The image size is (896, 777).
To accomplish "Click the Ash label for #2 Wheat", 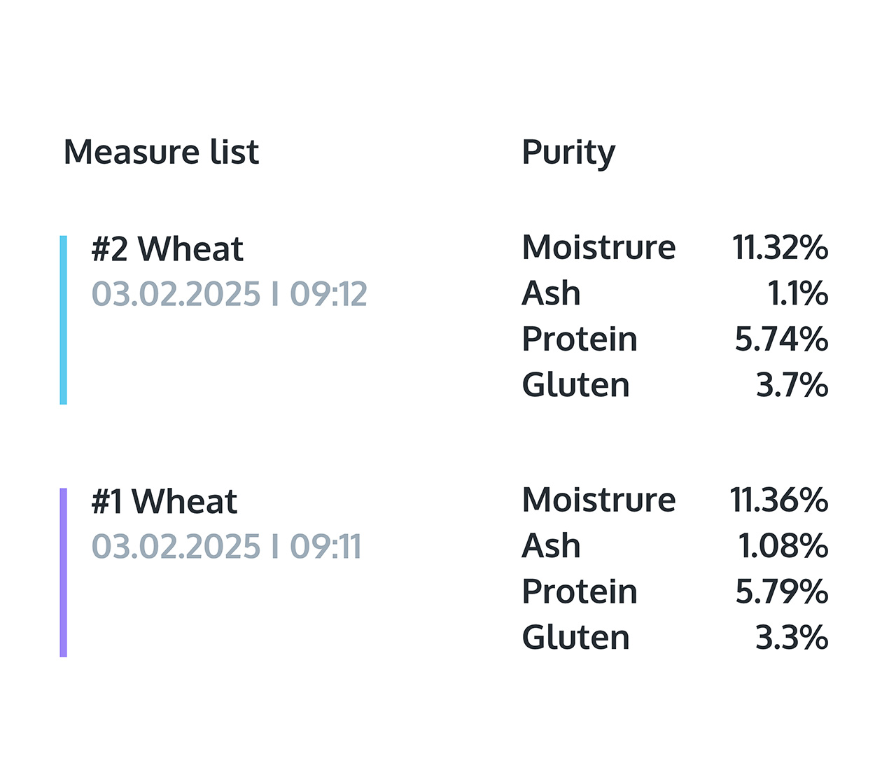I will point(551,293).
